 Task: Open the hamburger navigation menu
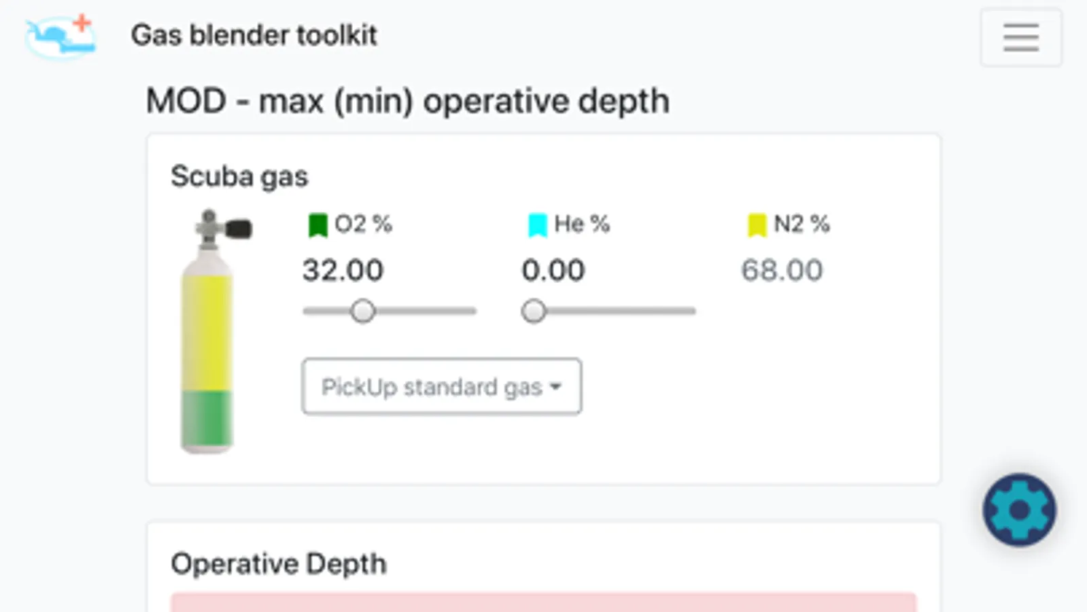click(x=1020, y=37)
